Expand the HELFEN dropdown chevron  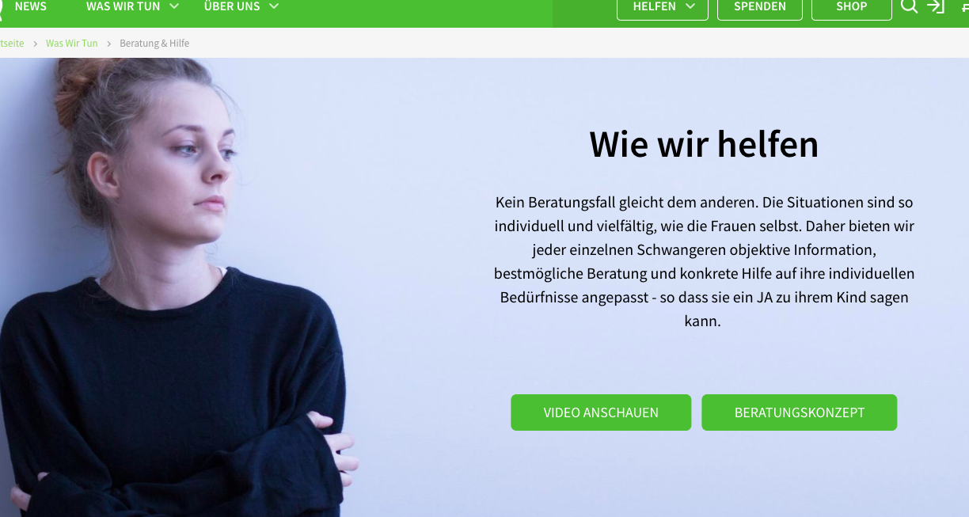coord(690,6)
